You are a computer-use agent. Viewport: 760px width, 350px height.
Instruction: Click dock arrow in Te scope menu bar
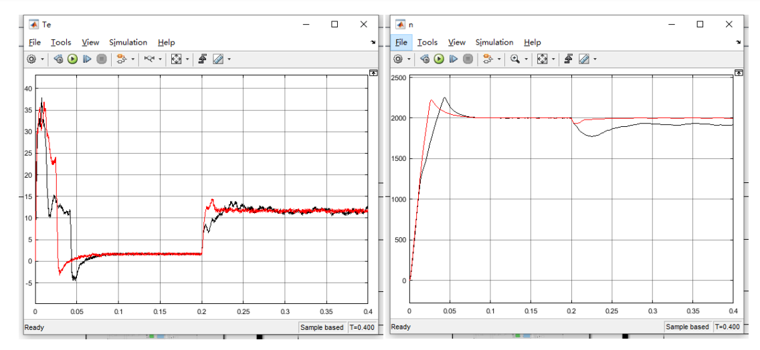click(373, 43)
